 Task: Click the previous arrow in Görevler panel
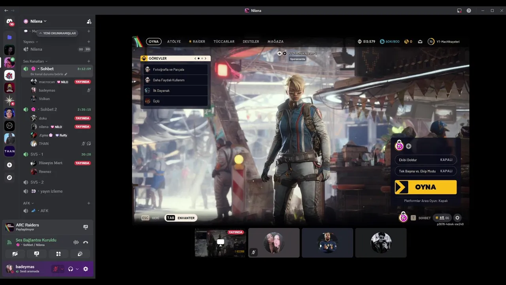195,58
